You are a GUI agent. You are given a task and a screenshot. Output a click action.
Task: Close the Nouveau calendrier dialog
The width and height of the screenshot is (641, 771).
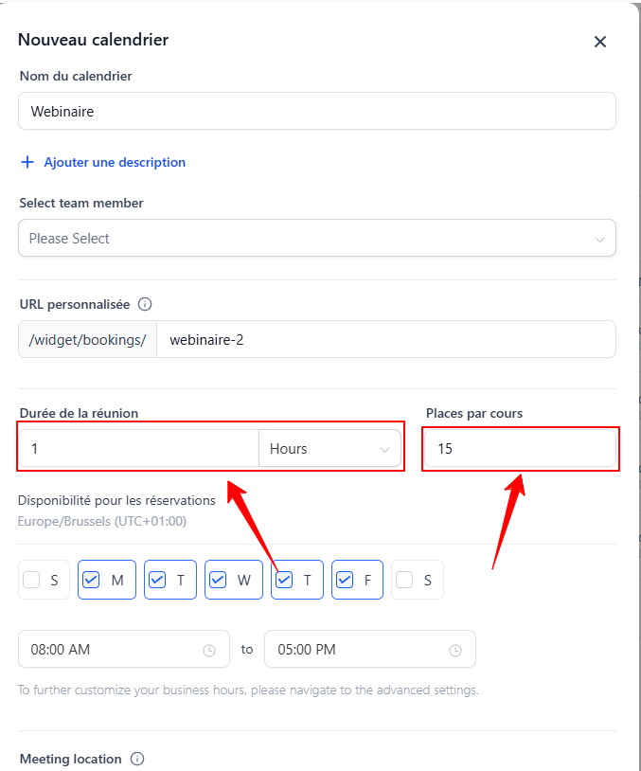tap(599, 42)
